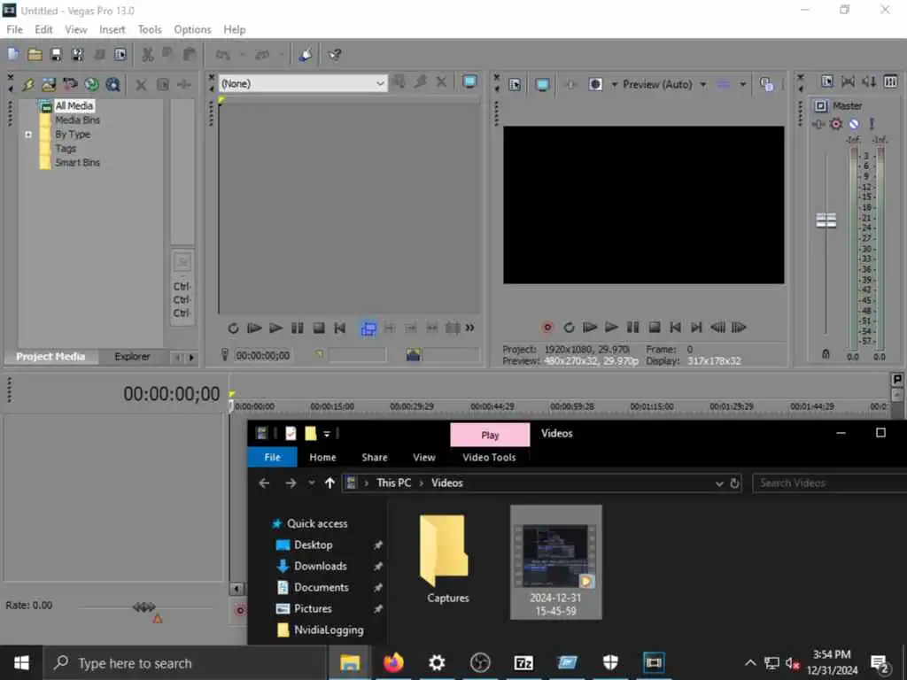907x680 pixels.
Task: Go back in File Explorer navigation
Action: pyautogui.click(x=264, y=483)
